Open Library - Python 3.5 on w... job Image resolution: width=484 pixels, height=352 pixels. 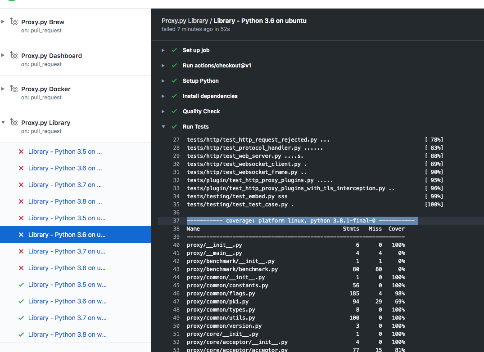pos(67,285)
